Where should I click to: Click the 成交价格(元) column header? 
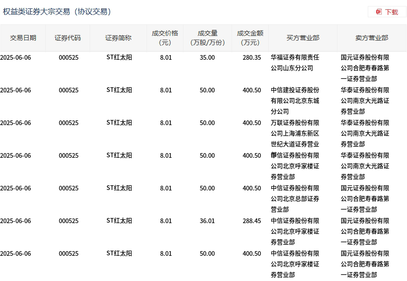[x=165, y=38]
